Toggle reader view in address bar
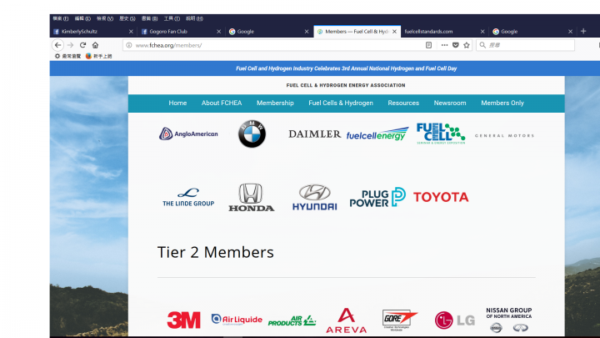Image resolution: width=600 pixels, height=338 pixels. pyautogui.click(x=428, y=45)
